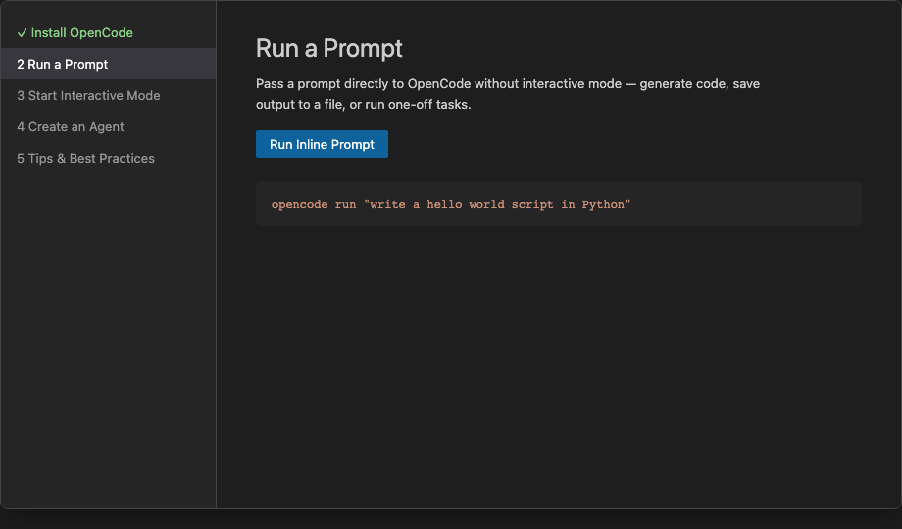Open Tips & Best Practices step

pos(108,158)
